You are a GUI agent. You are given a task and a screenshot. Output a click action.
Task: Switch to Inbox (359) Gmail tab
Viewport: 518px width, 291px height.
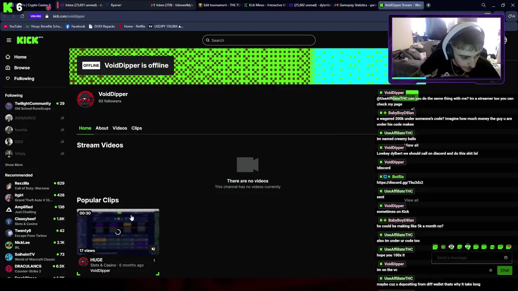click(172, 5)
